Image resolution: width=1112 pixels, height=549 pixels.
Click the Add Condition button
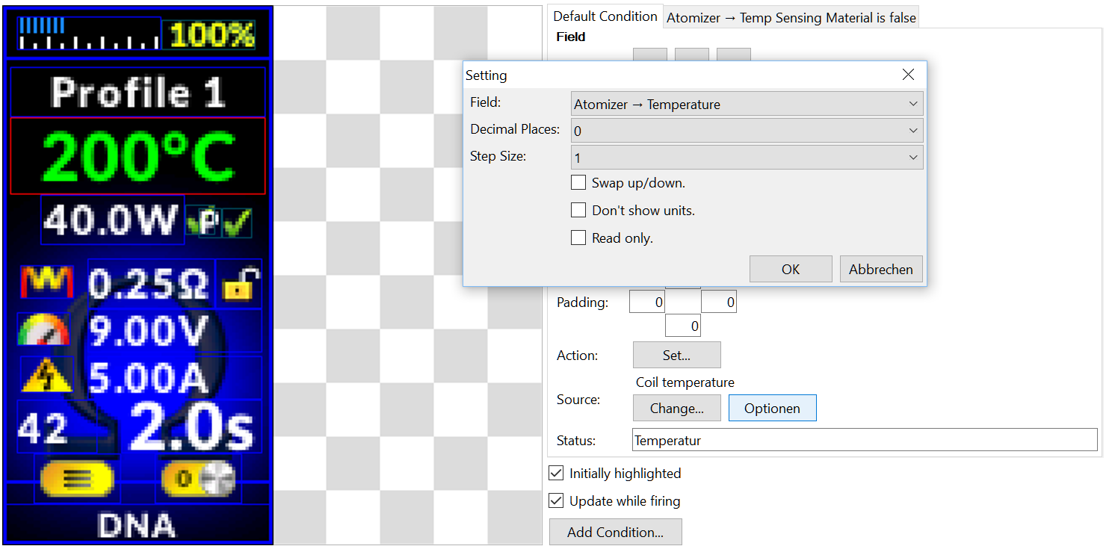(x=615, y=533)
